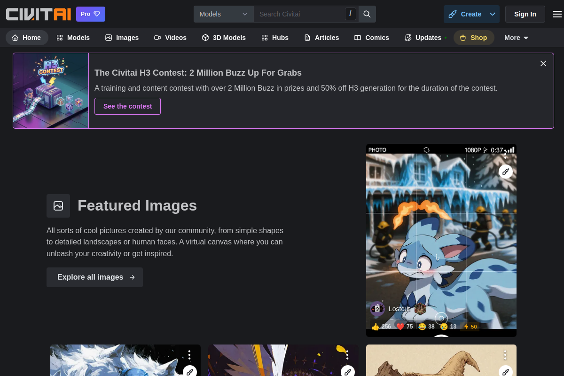This screenshot has width=564, height=376.
Task: Click the remix brush icon on beige creature image
Action: [505, 372]
